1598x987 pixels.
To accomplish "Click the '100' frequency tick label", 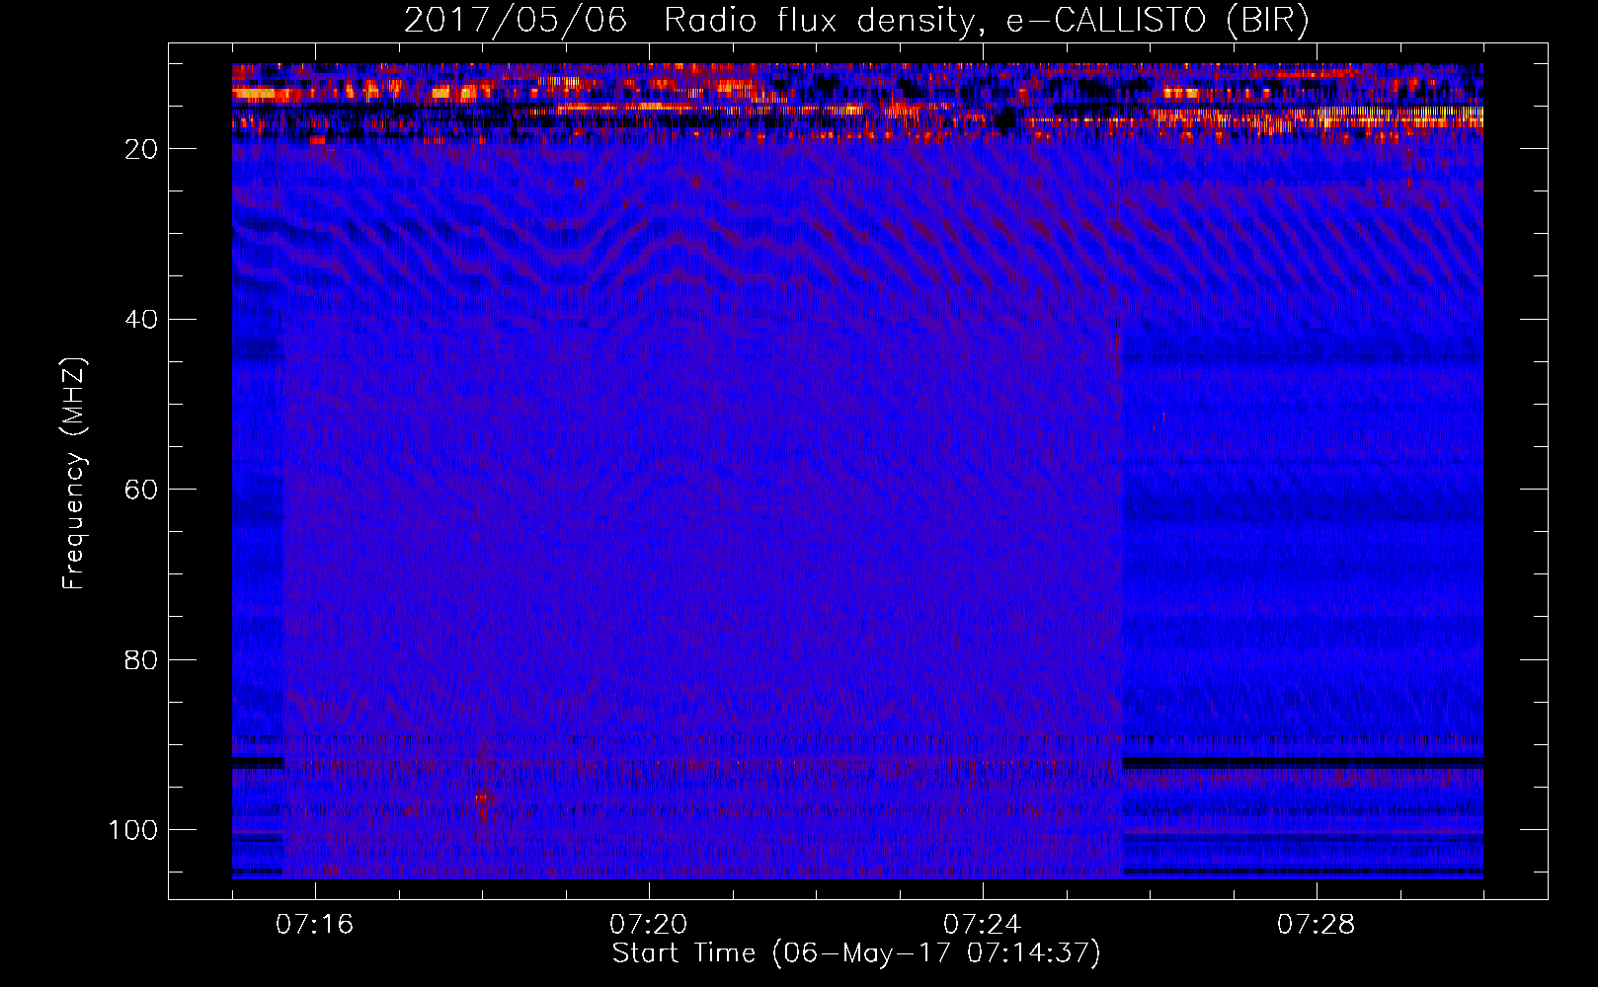I will click(x=133, y=830).
